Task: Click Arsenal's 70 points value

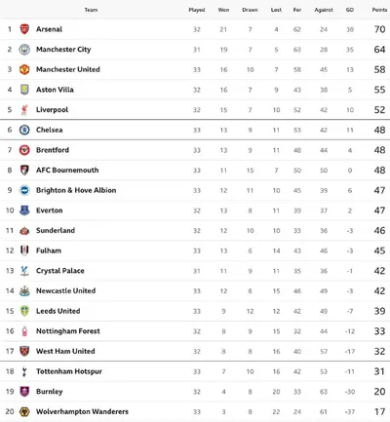Action: coord(379,29)
